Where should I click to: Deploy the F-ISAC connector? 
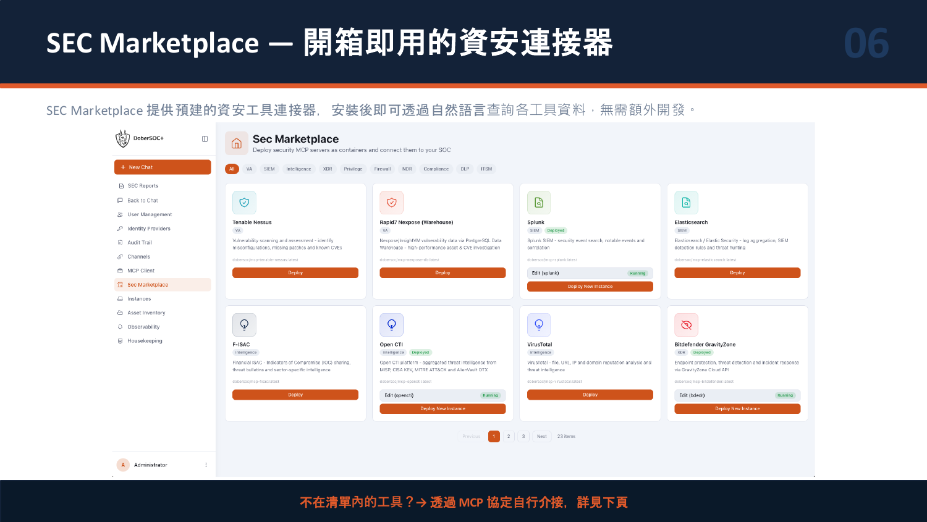click(295, 395)
